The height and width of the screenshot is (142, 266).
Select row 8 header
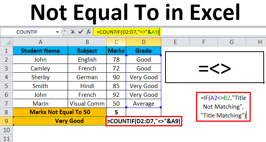point(6,112)
